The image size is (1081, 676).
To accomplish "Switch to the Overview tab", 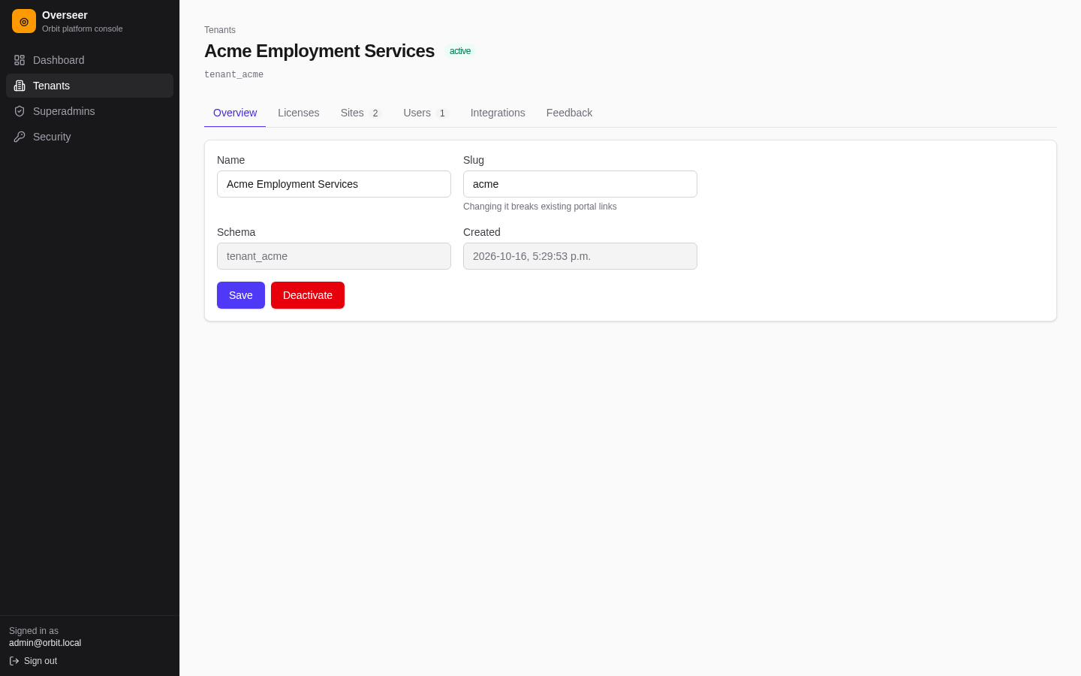I will click(x=235, y=113).
